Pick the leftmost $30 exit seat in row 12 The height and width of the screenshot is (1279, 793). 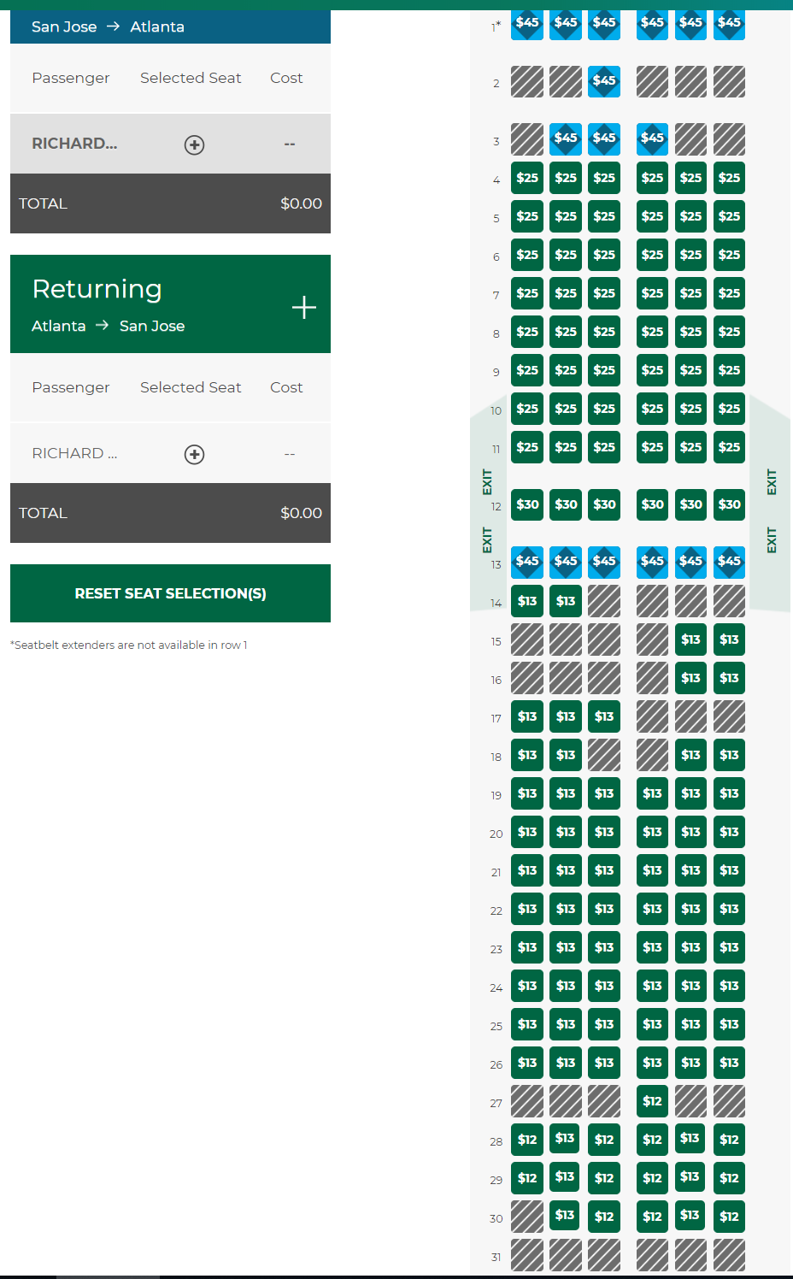pos(527,504)
